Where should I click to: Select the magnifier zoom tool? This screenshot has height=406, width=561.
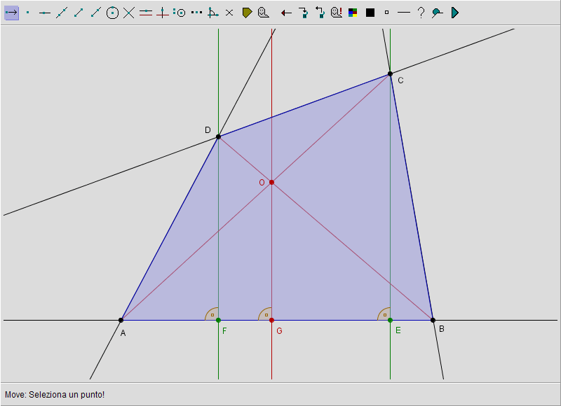point(437,13)
